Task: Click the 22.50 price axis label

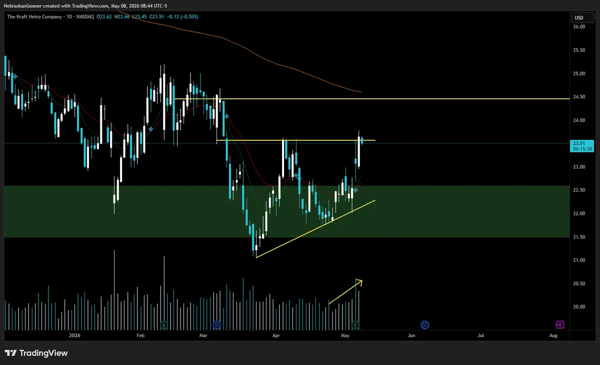Action: click(579, 190)
